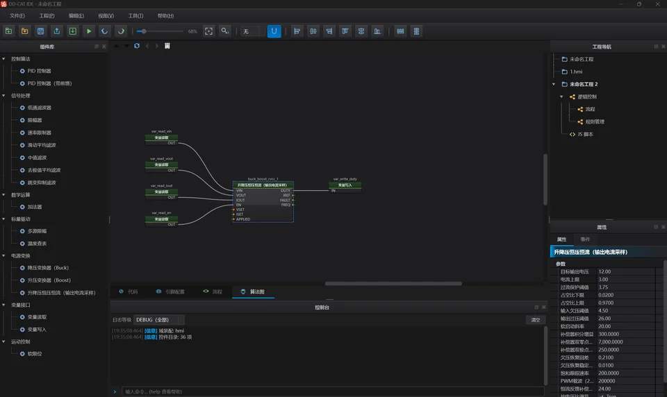Float the 组件库 panel with its undock icon
Screen dimensions: 667x397
[x=97, y=47]
